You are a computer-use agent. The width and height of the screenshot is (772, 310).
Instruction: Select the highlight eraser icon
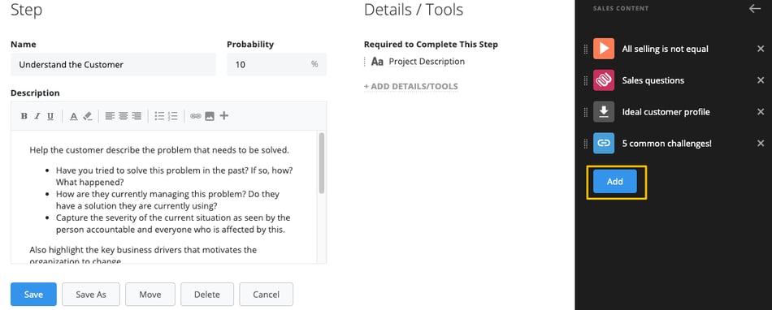click(x=88, y=116)
